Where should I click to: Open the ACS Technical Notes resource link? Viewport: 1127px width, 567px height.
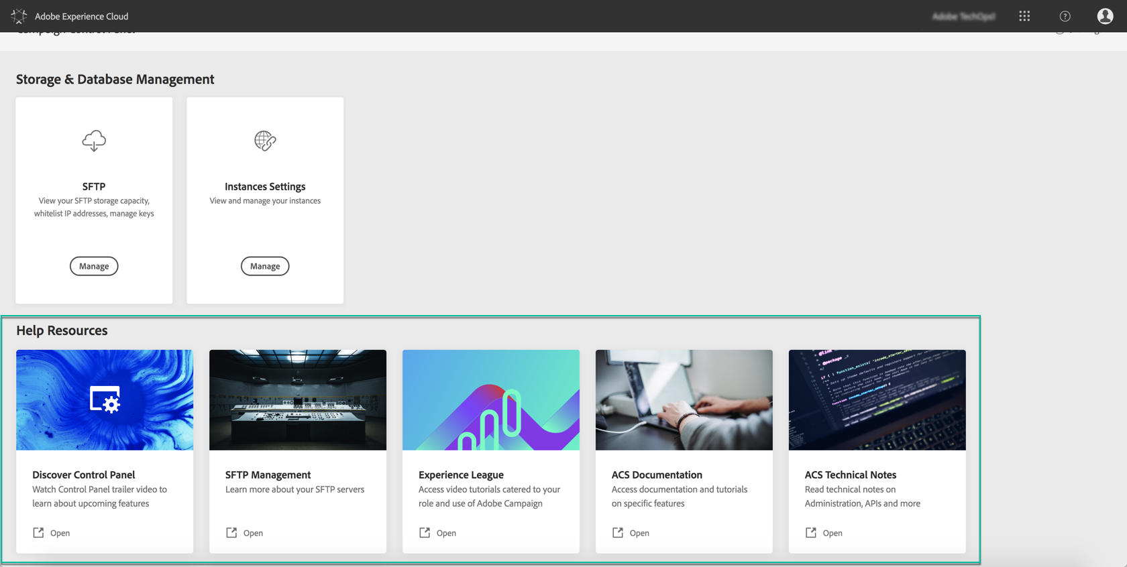824,533
